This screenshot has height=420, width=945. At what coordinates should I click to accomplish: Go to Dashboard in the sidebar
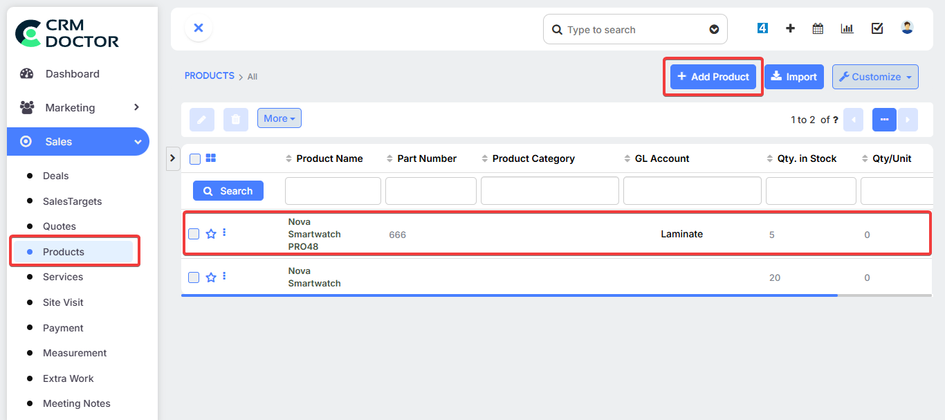coord(72,74)
